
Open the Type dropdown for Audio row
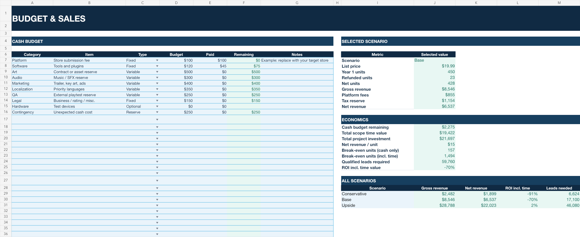pyautogui.click(x=157, y=78)
